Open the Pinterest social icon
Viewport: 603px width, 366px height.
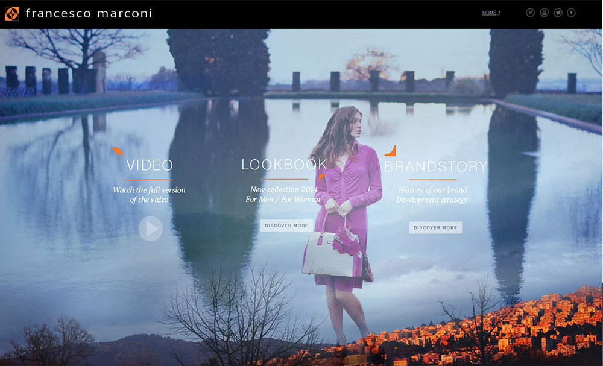pos(530,13)
